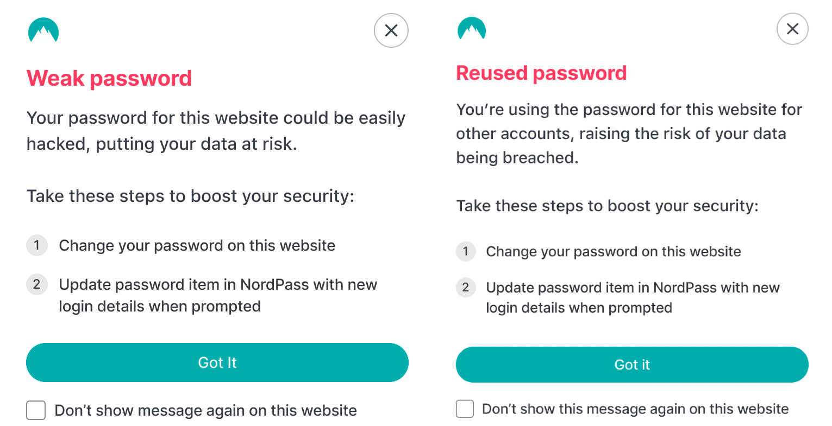The image size is (832, 426).
Task: Tick the Weak password dialog's don't-show-again checkbox
Action: [36, 410]
